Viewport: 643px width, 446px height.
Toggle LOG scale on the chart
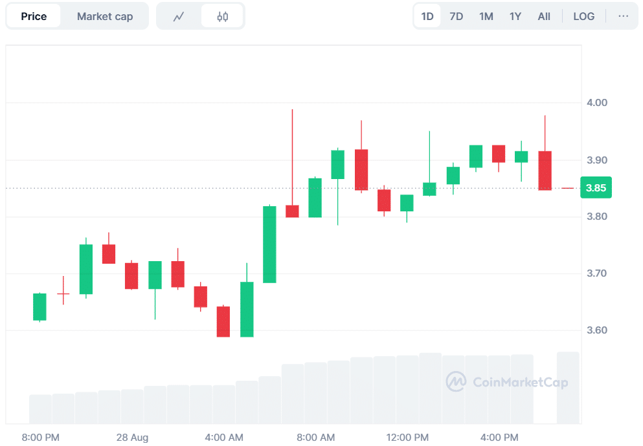(x=583, y=16)
